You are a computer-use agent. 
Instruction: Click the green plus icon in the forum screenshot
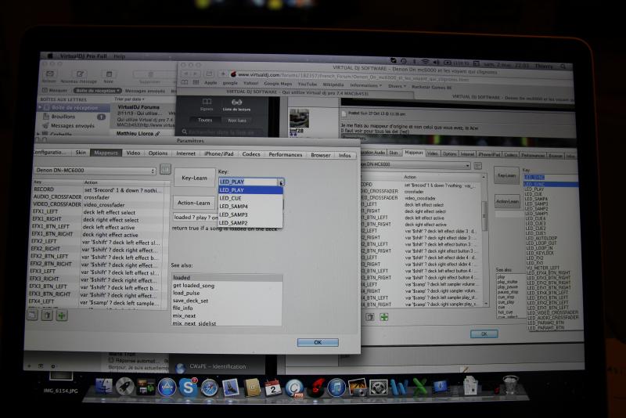point(384,317)
